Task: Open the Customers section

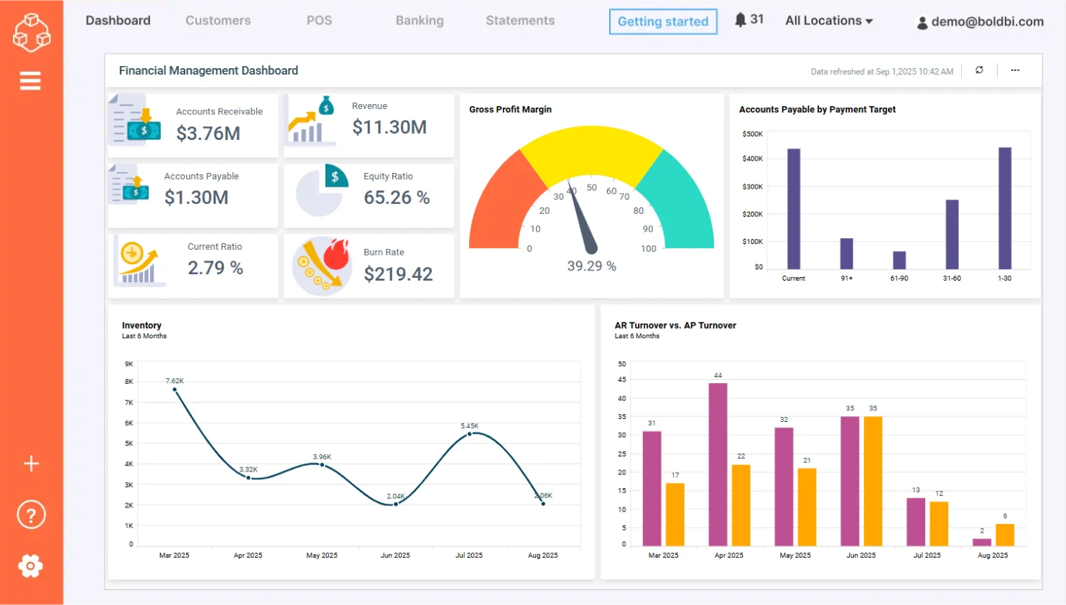Action: (218, 20)
